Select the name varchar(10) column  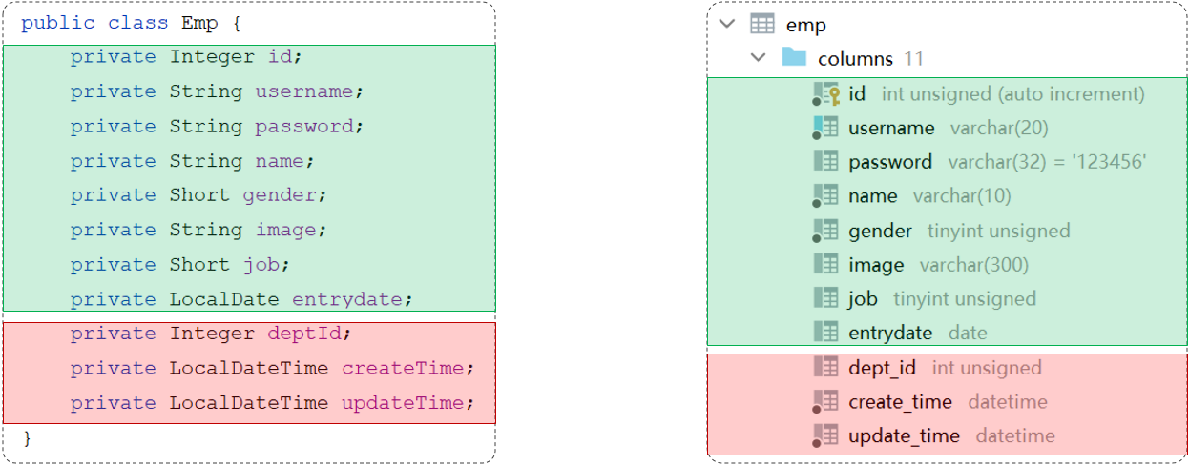pos(872,196)
